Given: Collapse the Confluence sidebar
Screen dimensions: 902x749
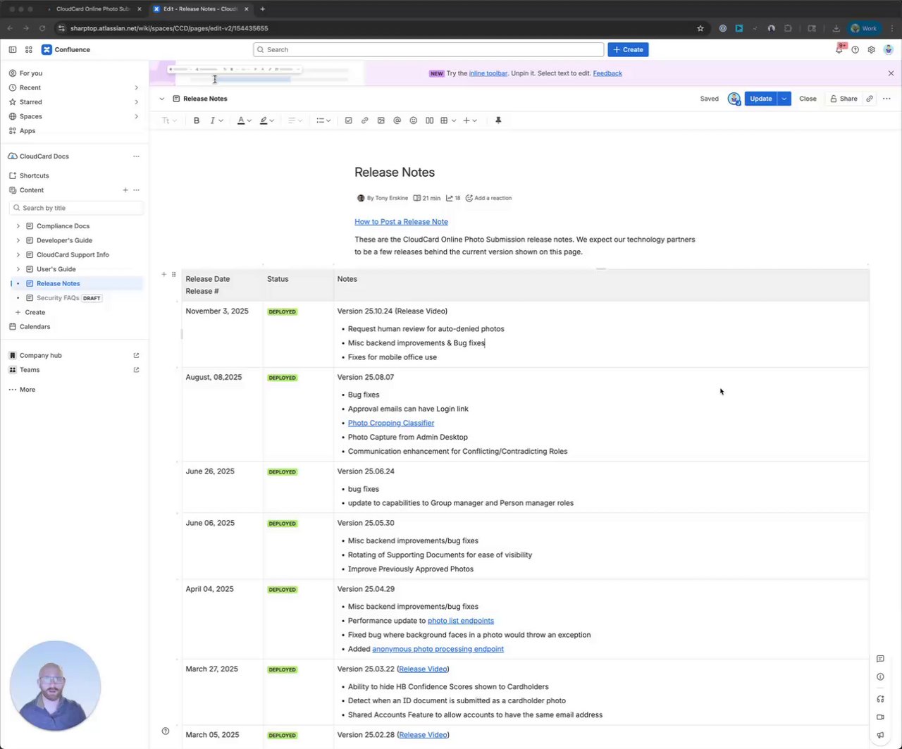Looking at the screenshot, I should pyautogui.click(x=13, y=49).
